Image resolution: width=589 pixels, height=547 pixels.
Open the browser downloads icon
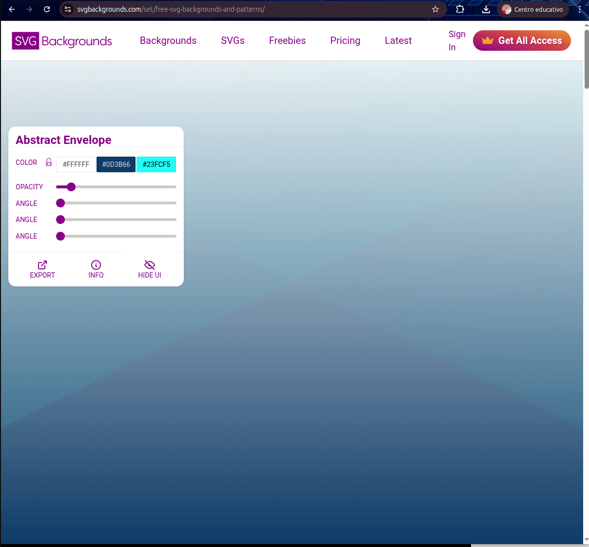tap(486, 9)
